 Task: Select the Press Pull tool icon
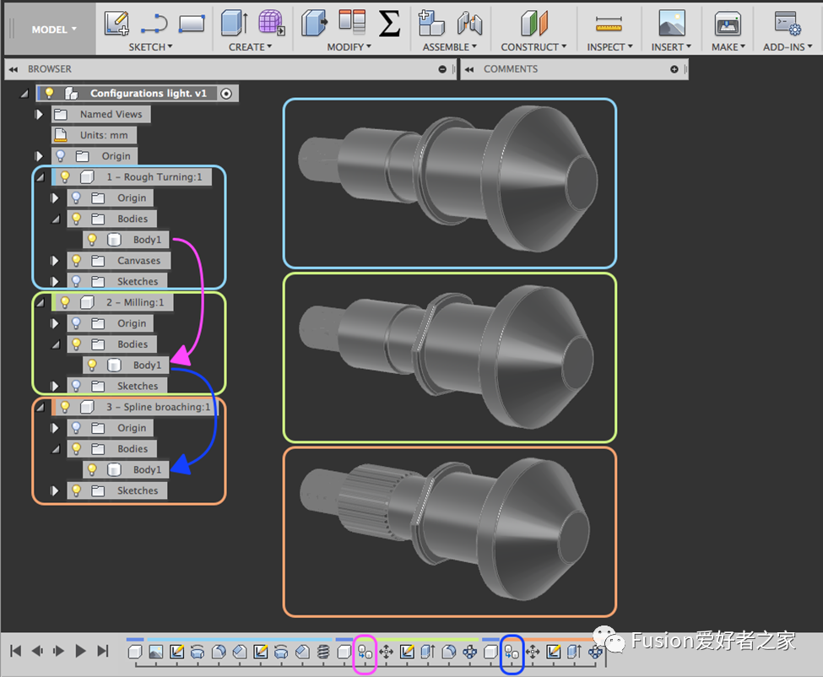tap(314, 23)
